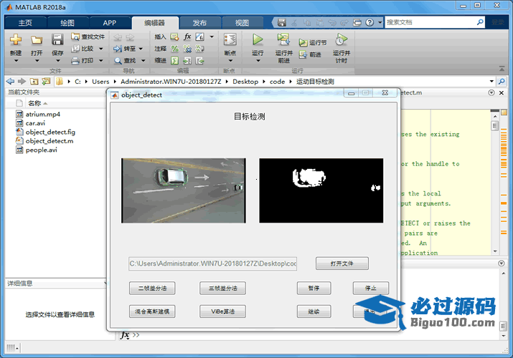Open the address bar path history dropdown
This screenshot has height=358, width=513.
[491, 81]
